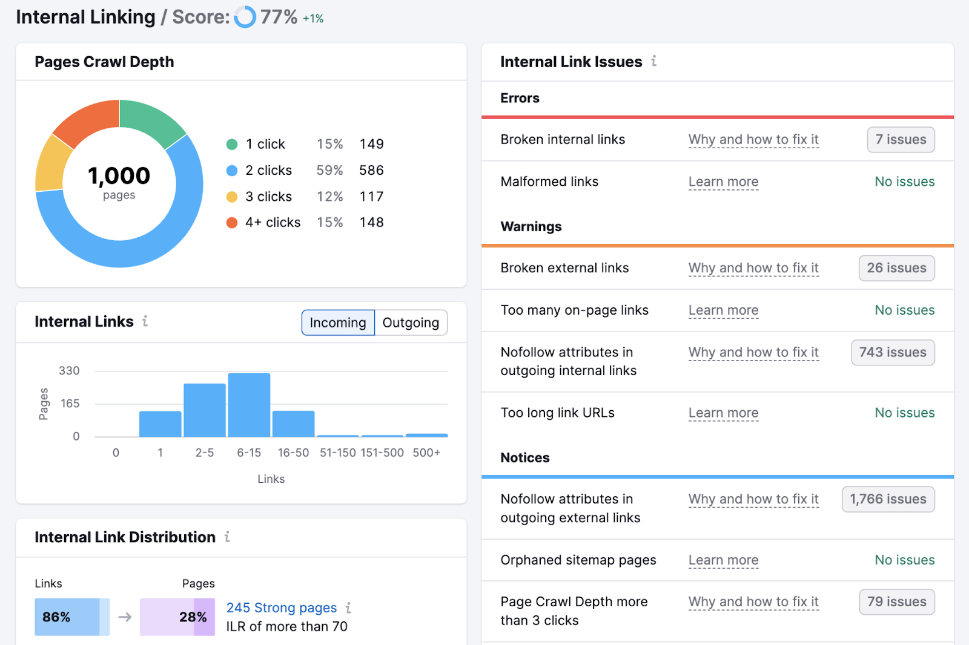The width and height of the screenshot is (969, 645).
Task: Switch to the Outgoing links view
Action: (411, 322)
